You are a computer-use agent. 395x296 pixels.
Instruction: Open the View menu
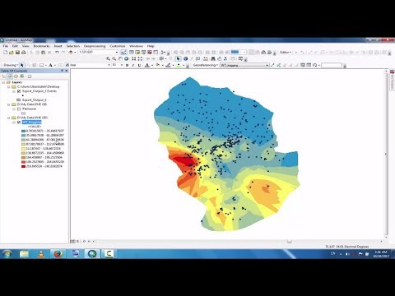click(26, 46)
